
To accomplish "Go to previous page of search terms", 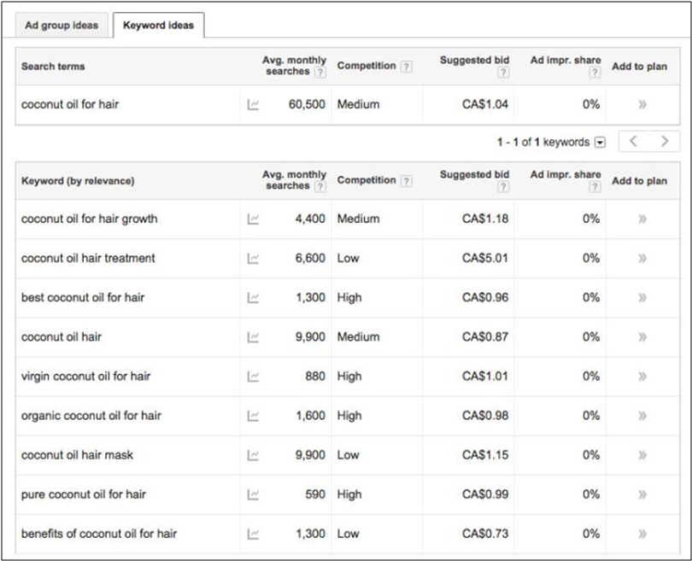I will pos(633,142).
